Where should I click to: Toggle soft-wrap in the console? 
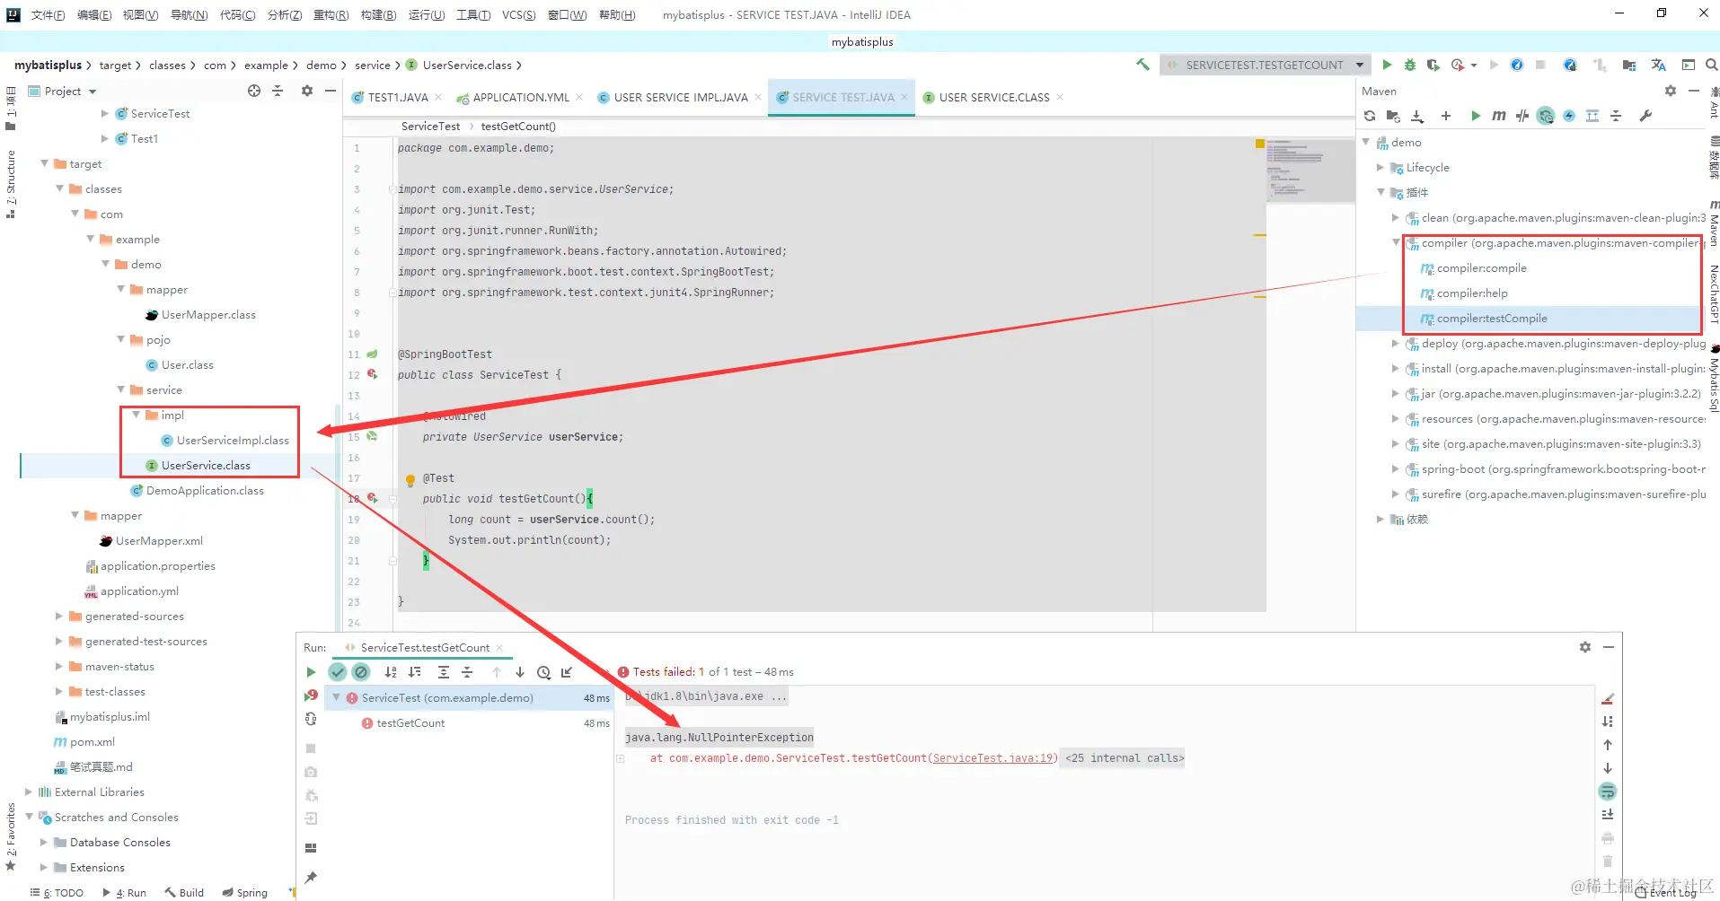(1608, 792)
